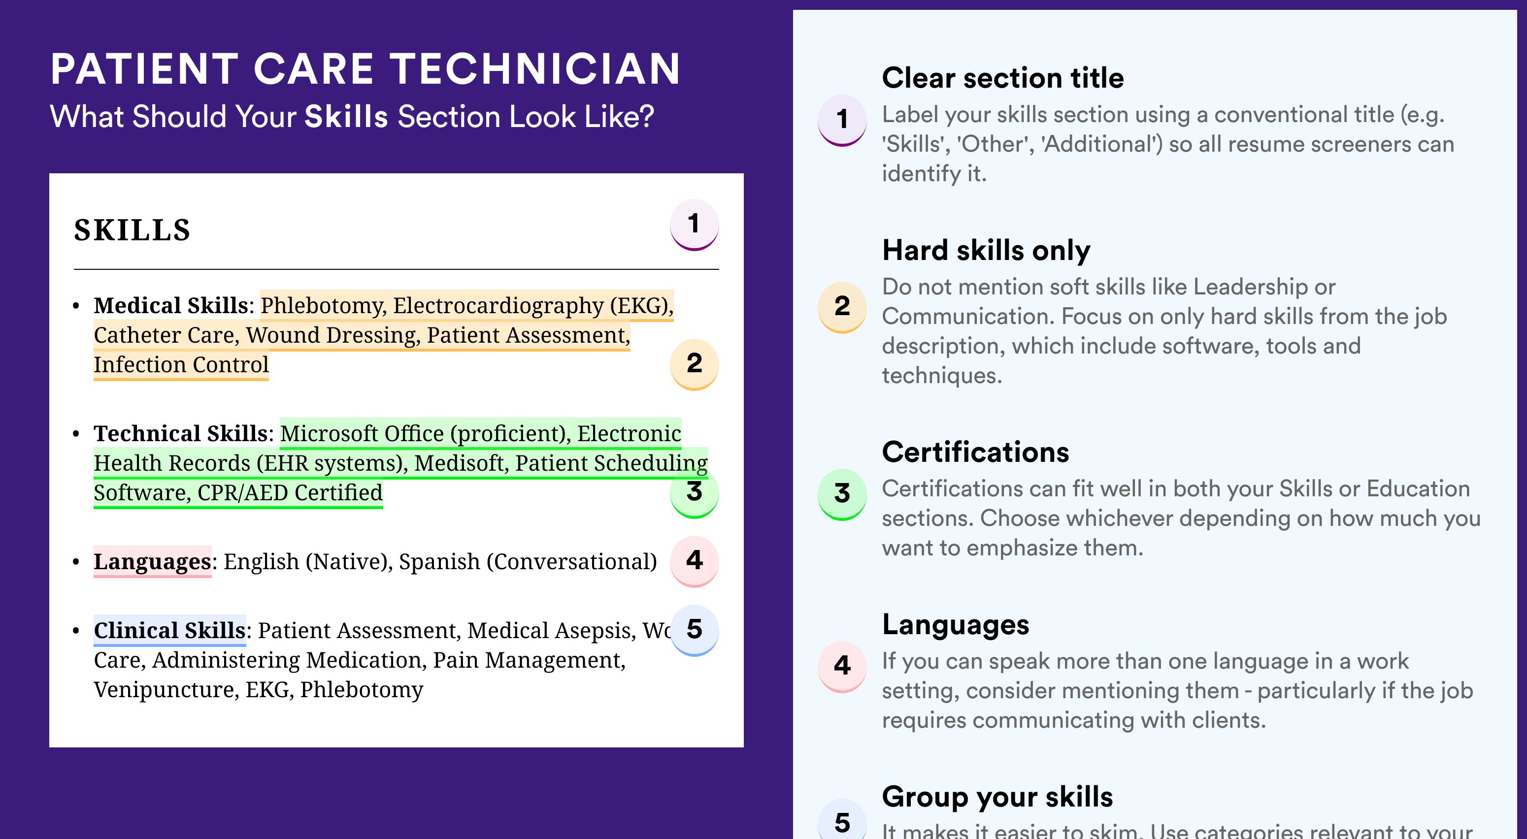Image resolution: width=1527 pixels, height=839 pixels.
Task: Click the orange number 2 badge in resume
Action: pyautogui.click(x=694, y=364)
